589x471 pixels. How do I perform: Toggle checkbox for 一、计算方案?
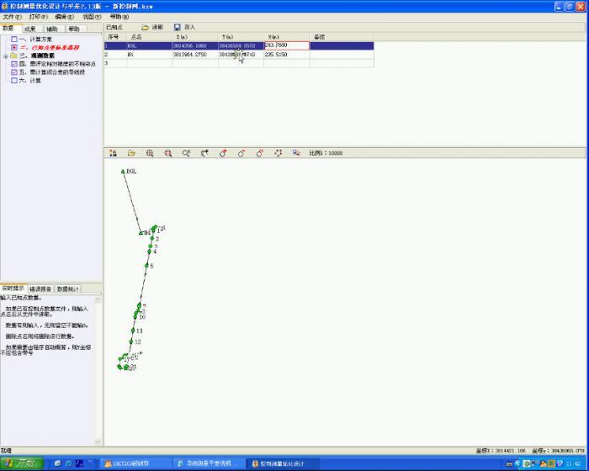pos(13,40)
